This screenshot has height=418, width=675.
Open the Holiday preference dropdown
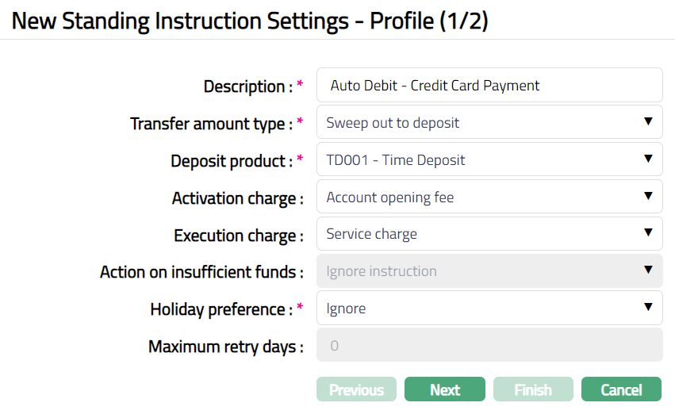click(x=489, y=309)
